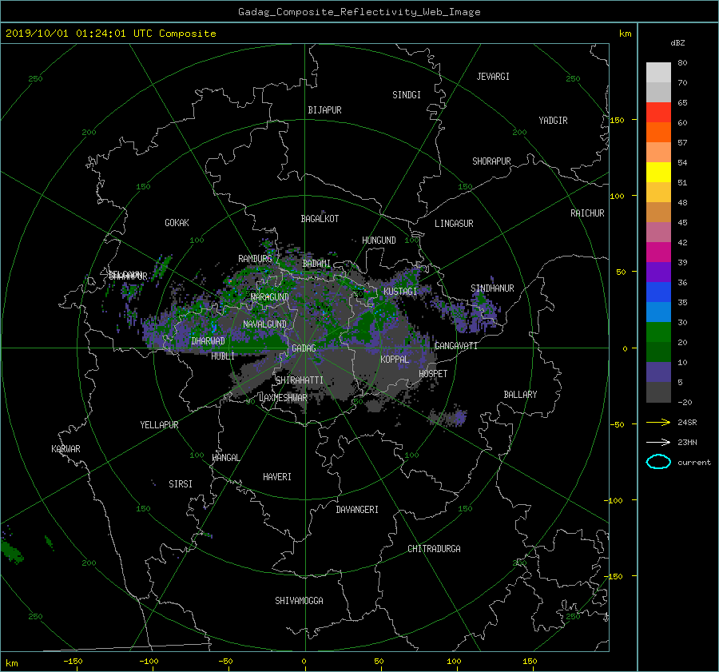Click the BADAMI city label
Screen dimensions: 719x672
[316, 264]
